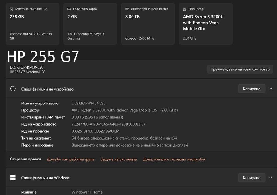Open the Място за съхранение 238 GB card
Screen dimensions: 277x195
point(33,24)
